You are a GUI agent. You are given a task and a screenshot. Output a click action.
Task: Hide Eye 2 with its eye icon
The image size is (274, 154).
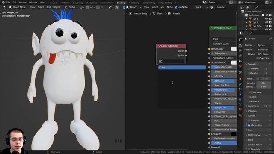267,22
